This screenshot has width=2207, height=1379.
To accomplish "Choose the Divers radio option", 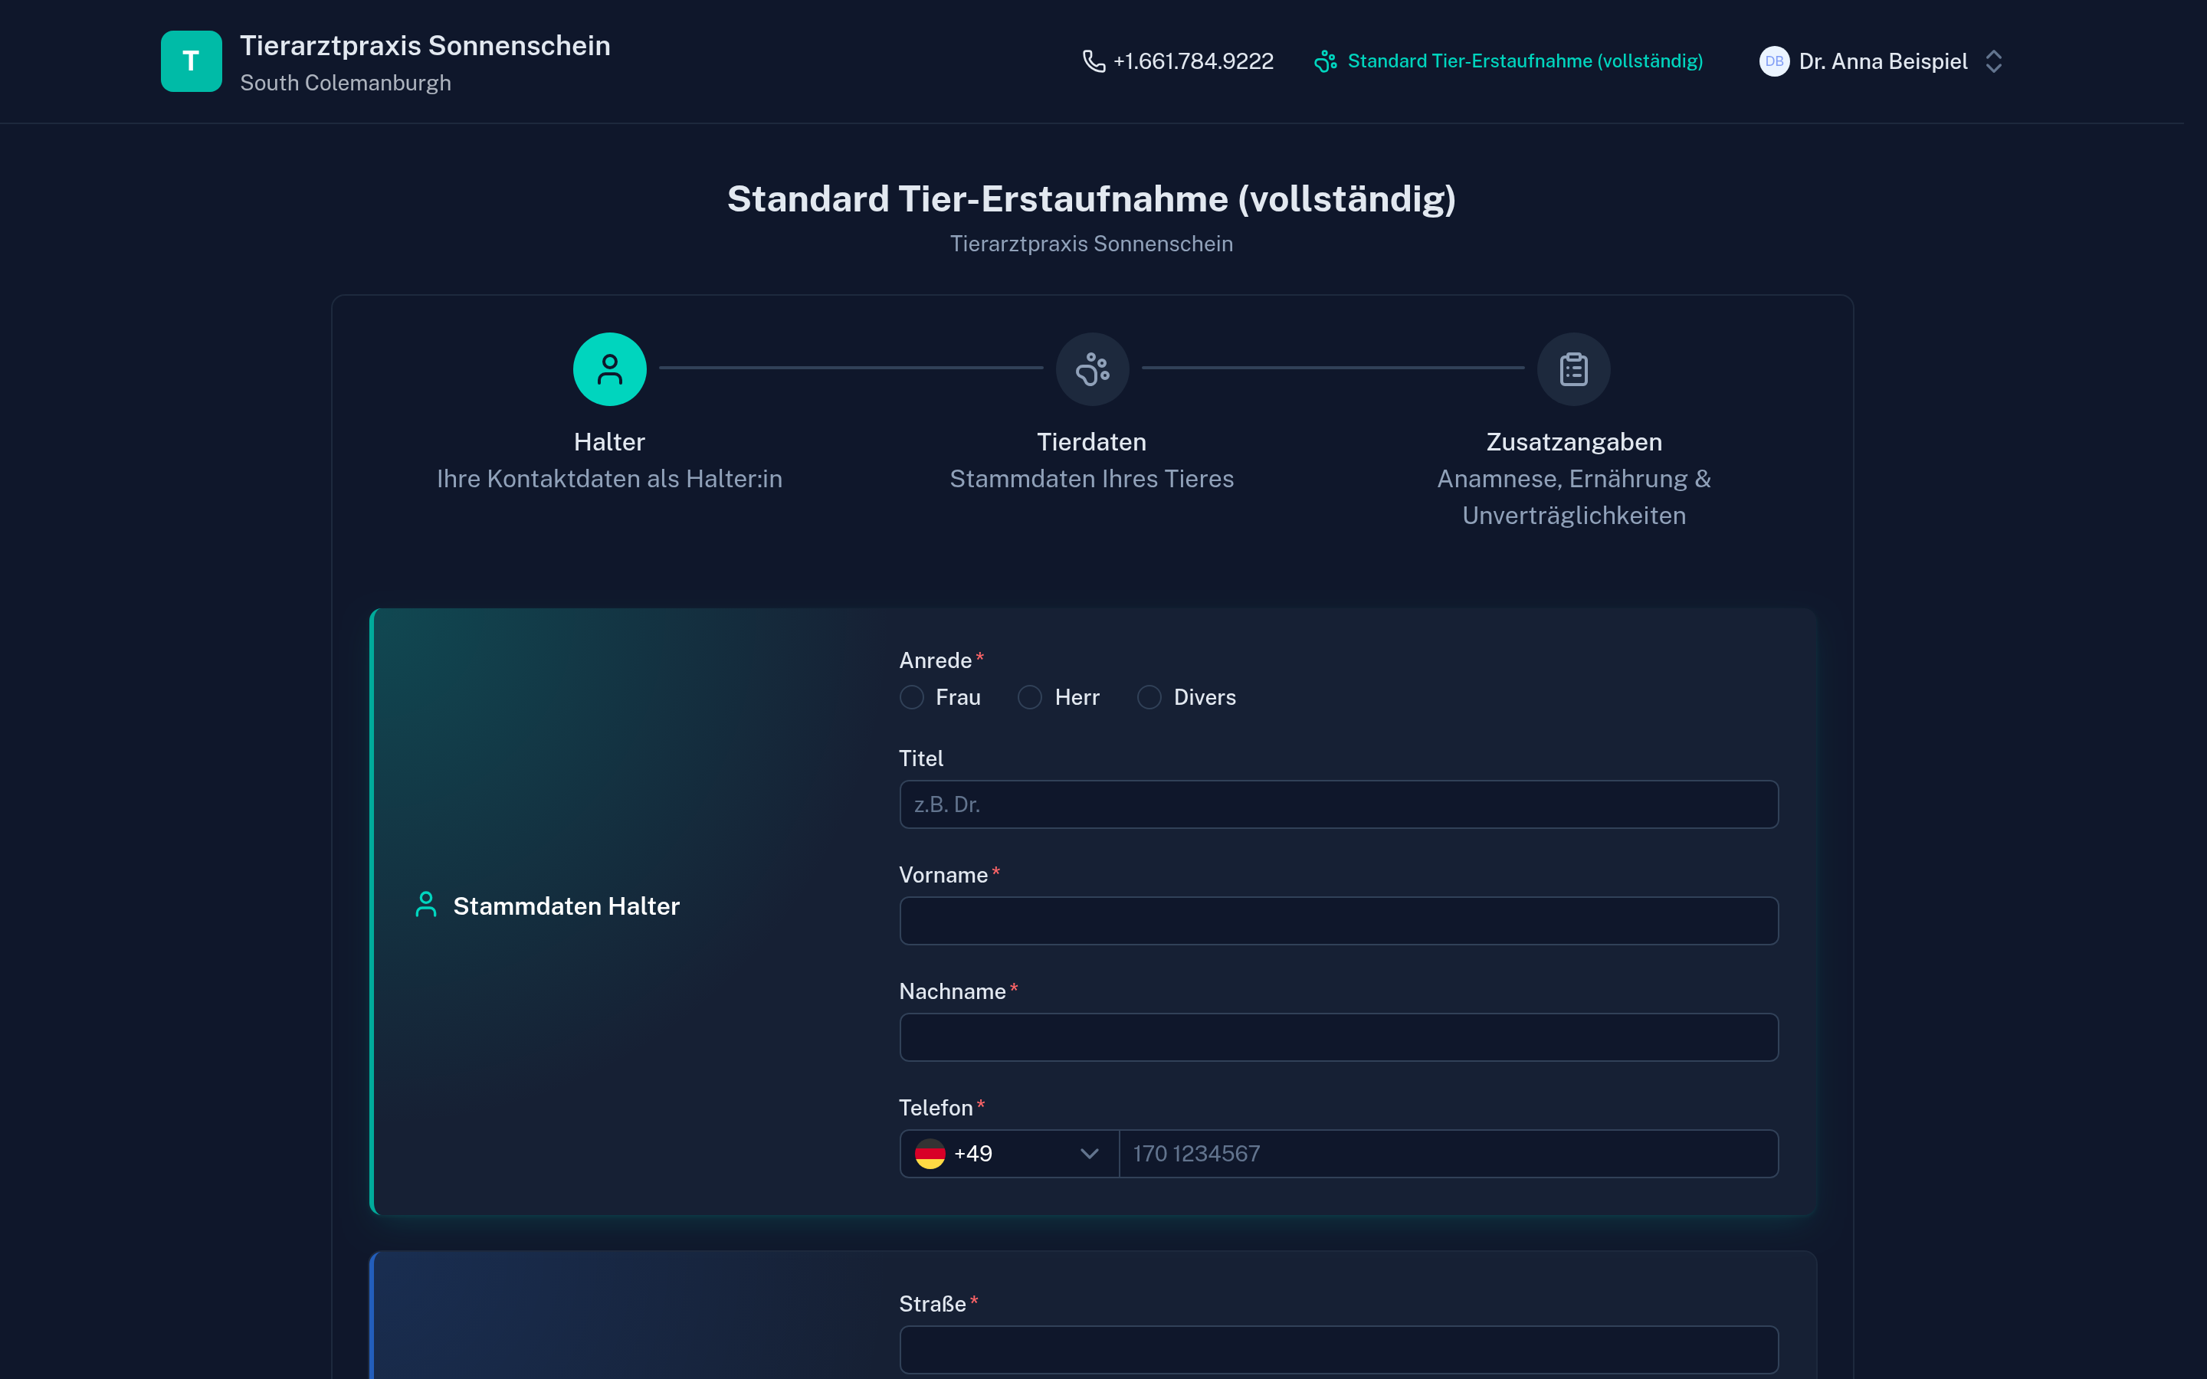I will click(1149, 697).
